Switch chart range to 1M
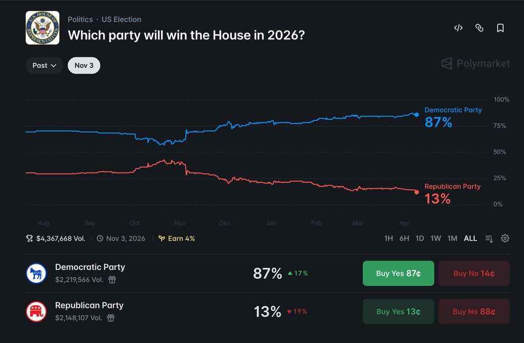Screen dimensions: 524x343 [x=452, y=238]
